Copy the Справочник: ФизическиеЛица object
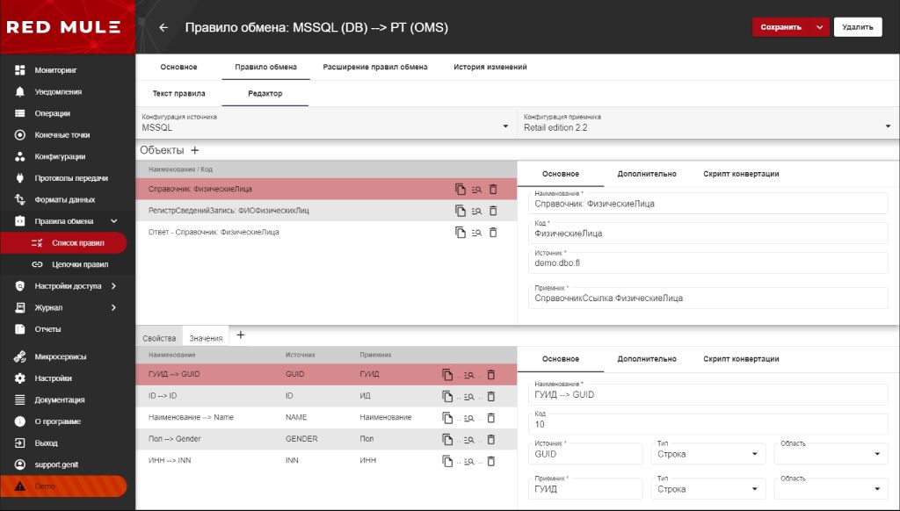Screen dimensions: 900x511 click(x=461, y=190)
